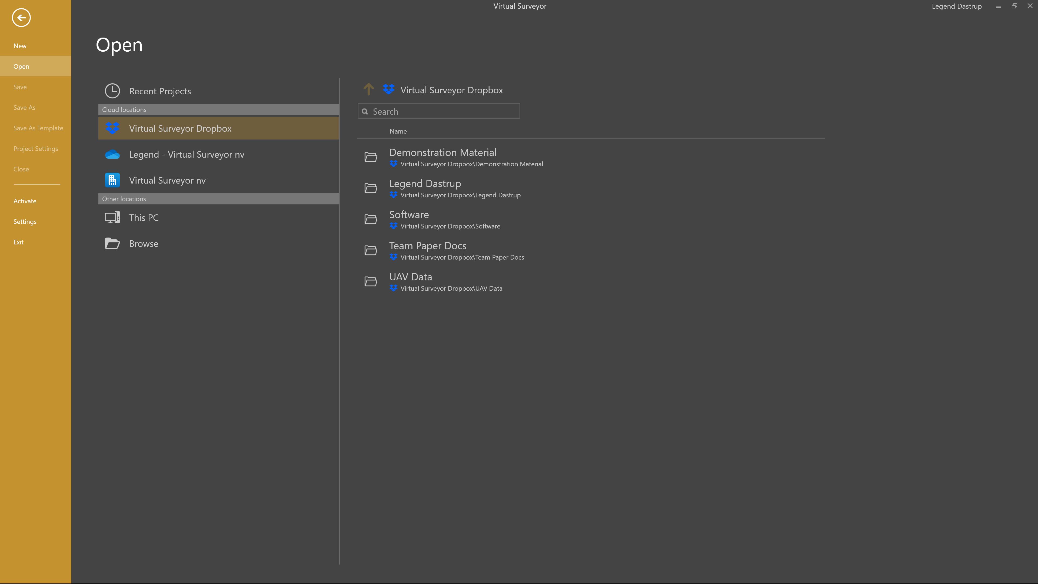The width and height of the screenshot is (1038, 584).
Task: Click into the Search field
Action: click(x=443, y=112)
